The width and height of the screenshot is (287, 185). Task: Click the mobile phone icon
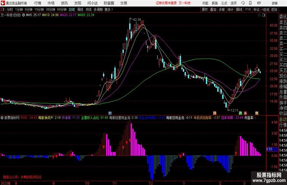pos(251,3)
